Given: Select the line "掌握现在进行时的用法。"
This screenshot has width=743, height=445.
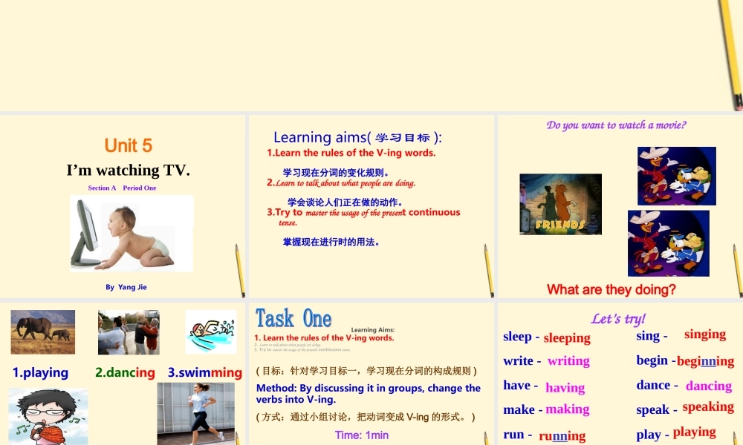Looking at the screenshot, I should point(331,242).
